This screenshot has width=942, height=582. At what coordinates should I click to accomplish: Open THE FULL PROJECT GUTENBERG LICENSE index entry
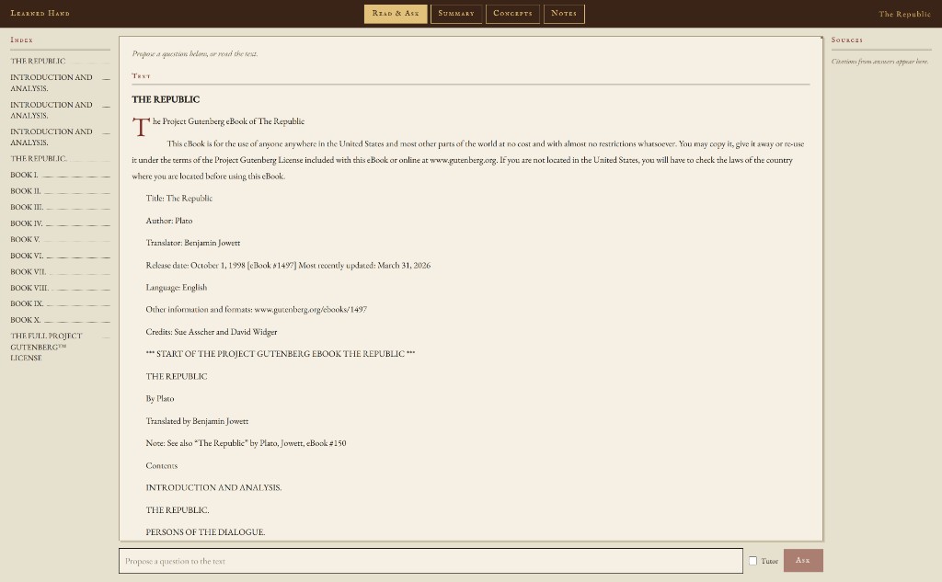click(x=60, y=347)
